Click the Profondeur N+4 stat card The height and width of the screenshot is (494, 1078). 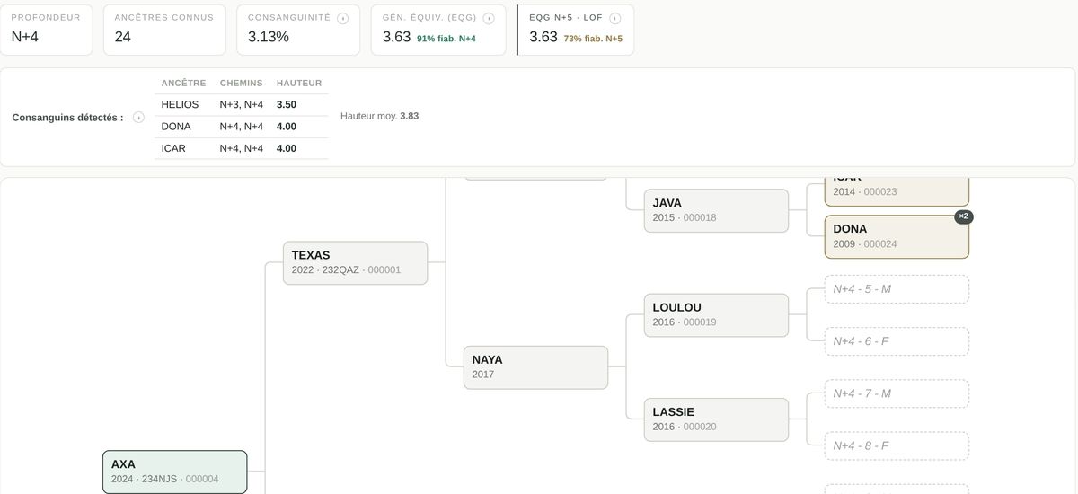pos(46,30)
